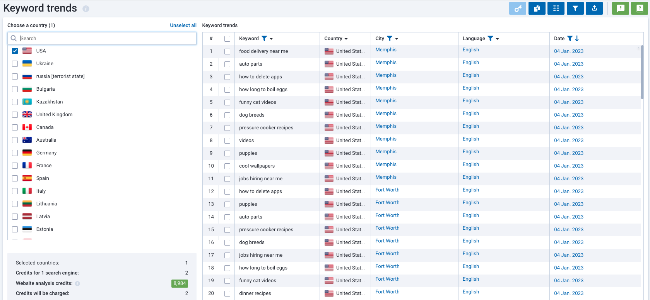Click Memphis city link in row 1
Viewport: 650px width, 300px height.
[x=386, y=50]
